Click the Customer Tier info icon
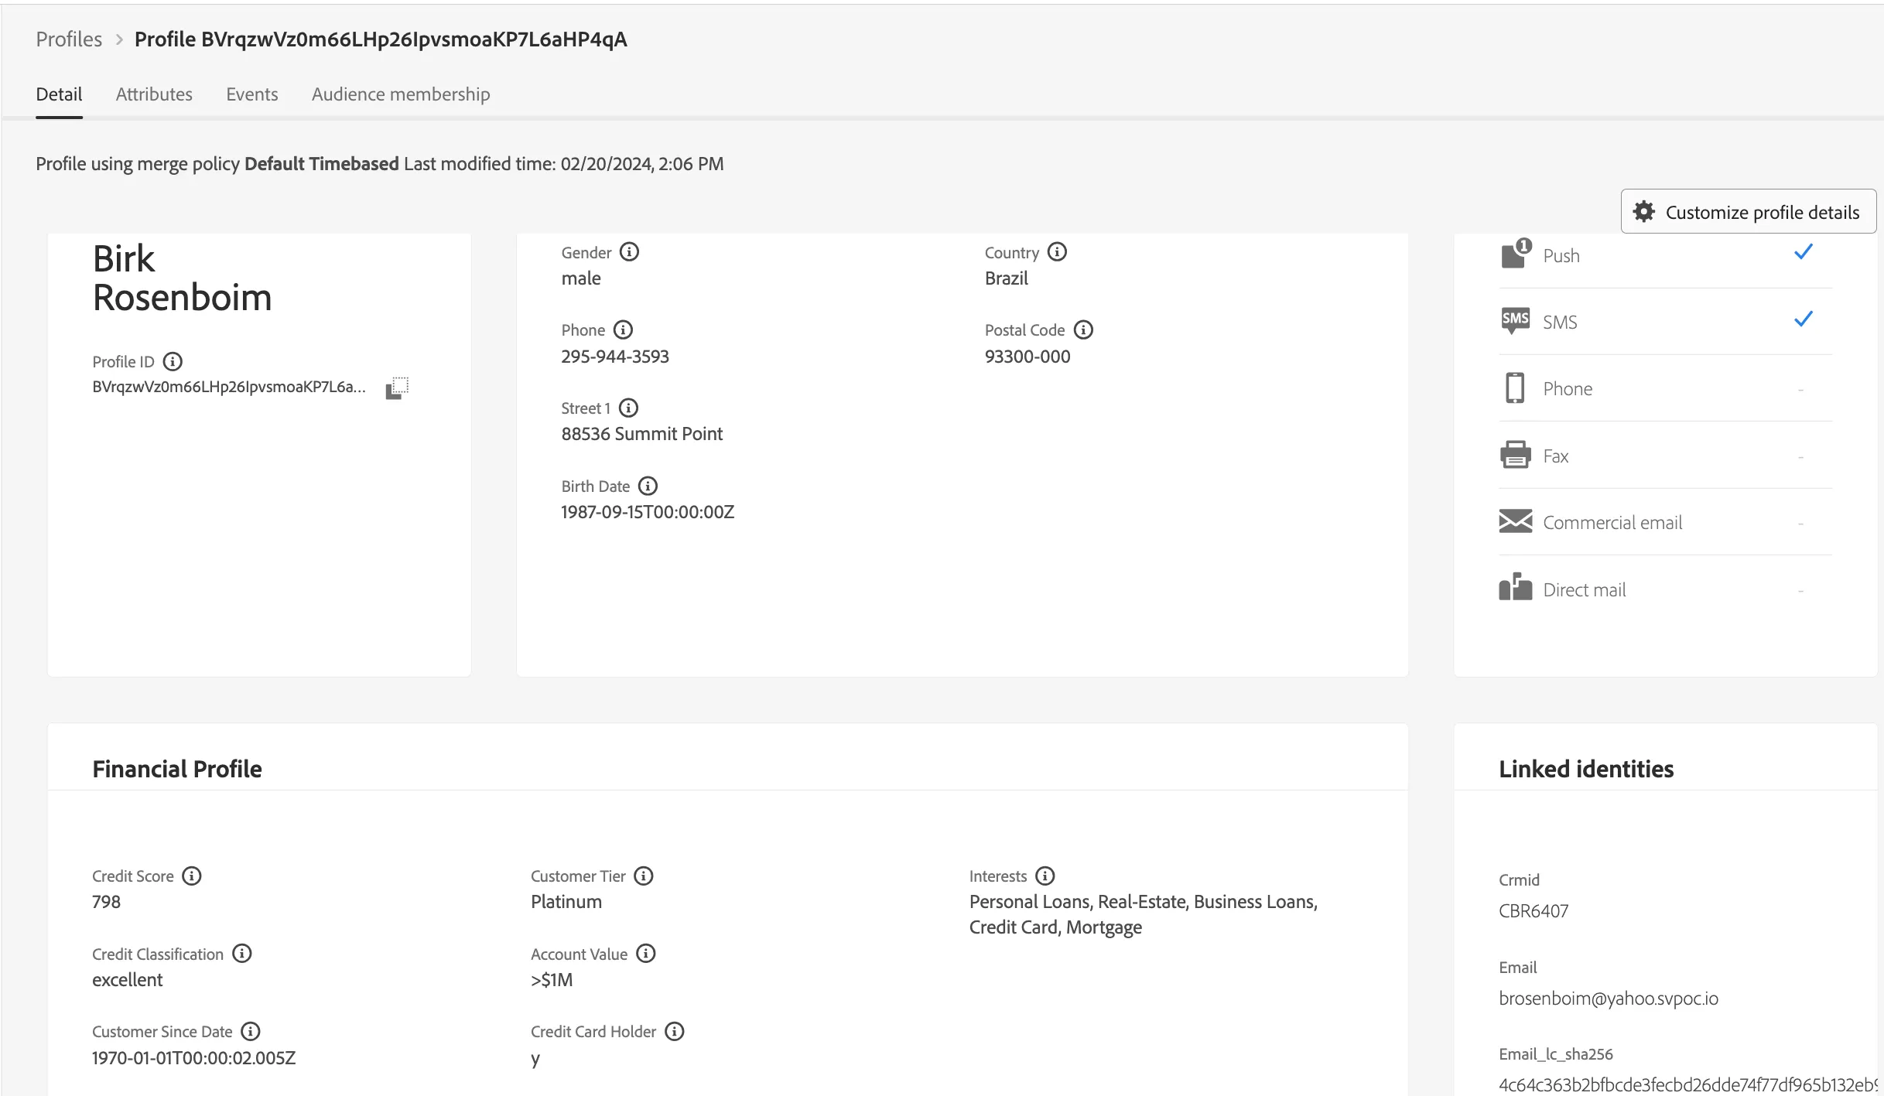The width and height of the screenshot is (1884, 1096). coord(644,876)
